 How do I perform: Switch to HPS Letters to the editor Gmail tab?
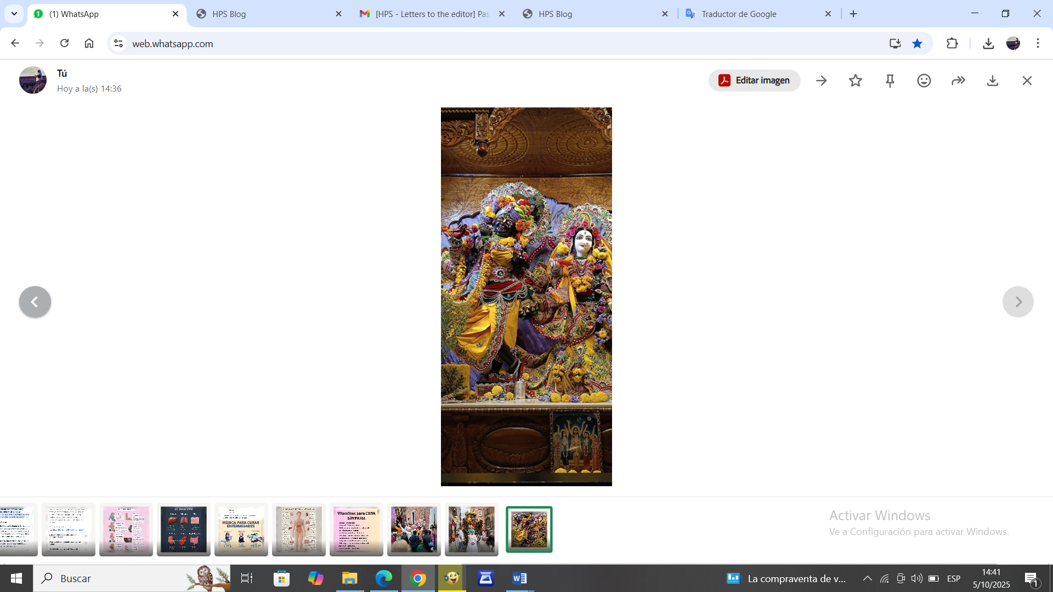(432, 14)
